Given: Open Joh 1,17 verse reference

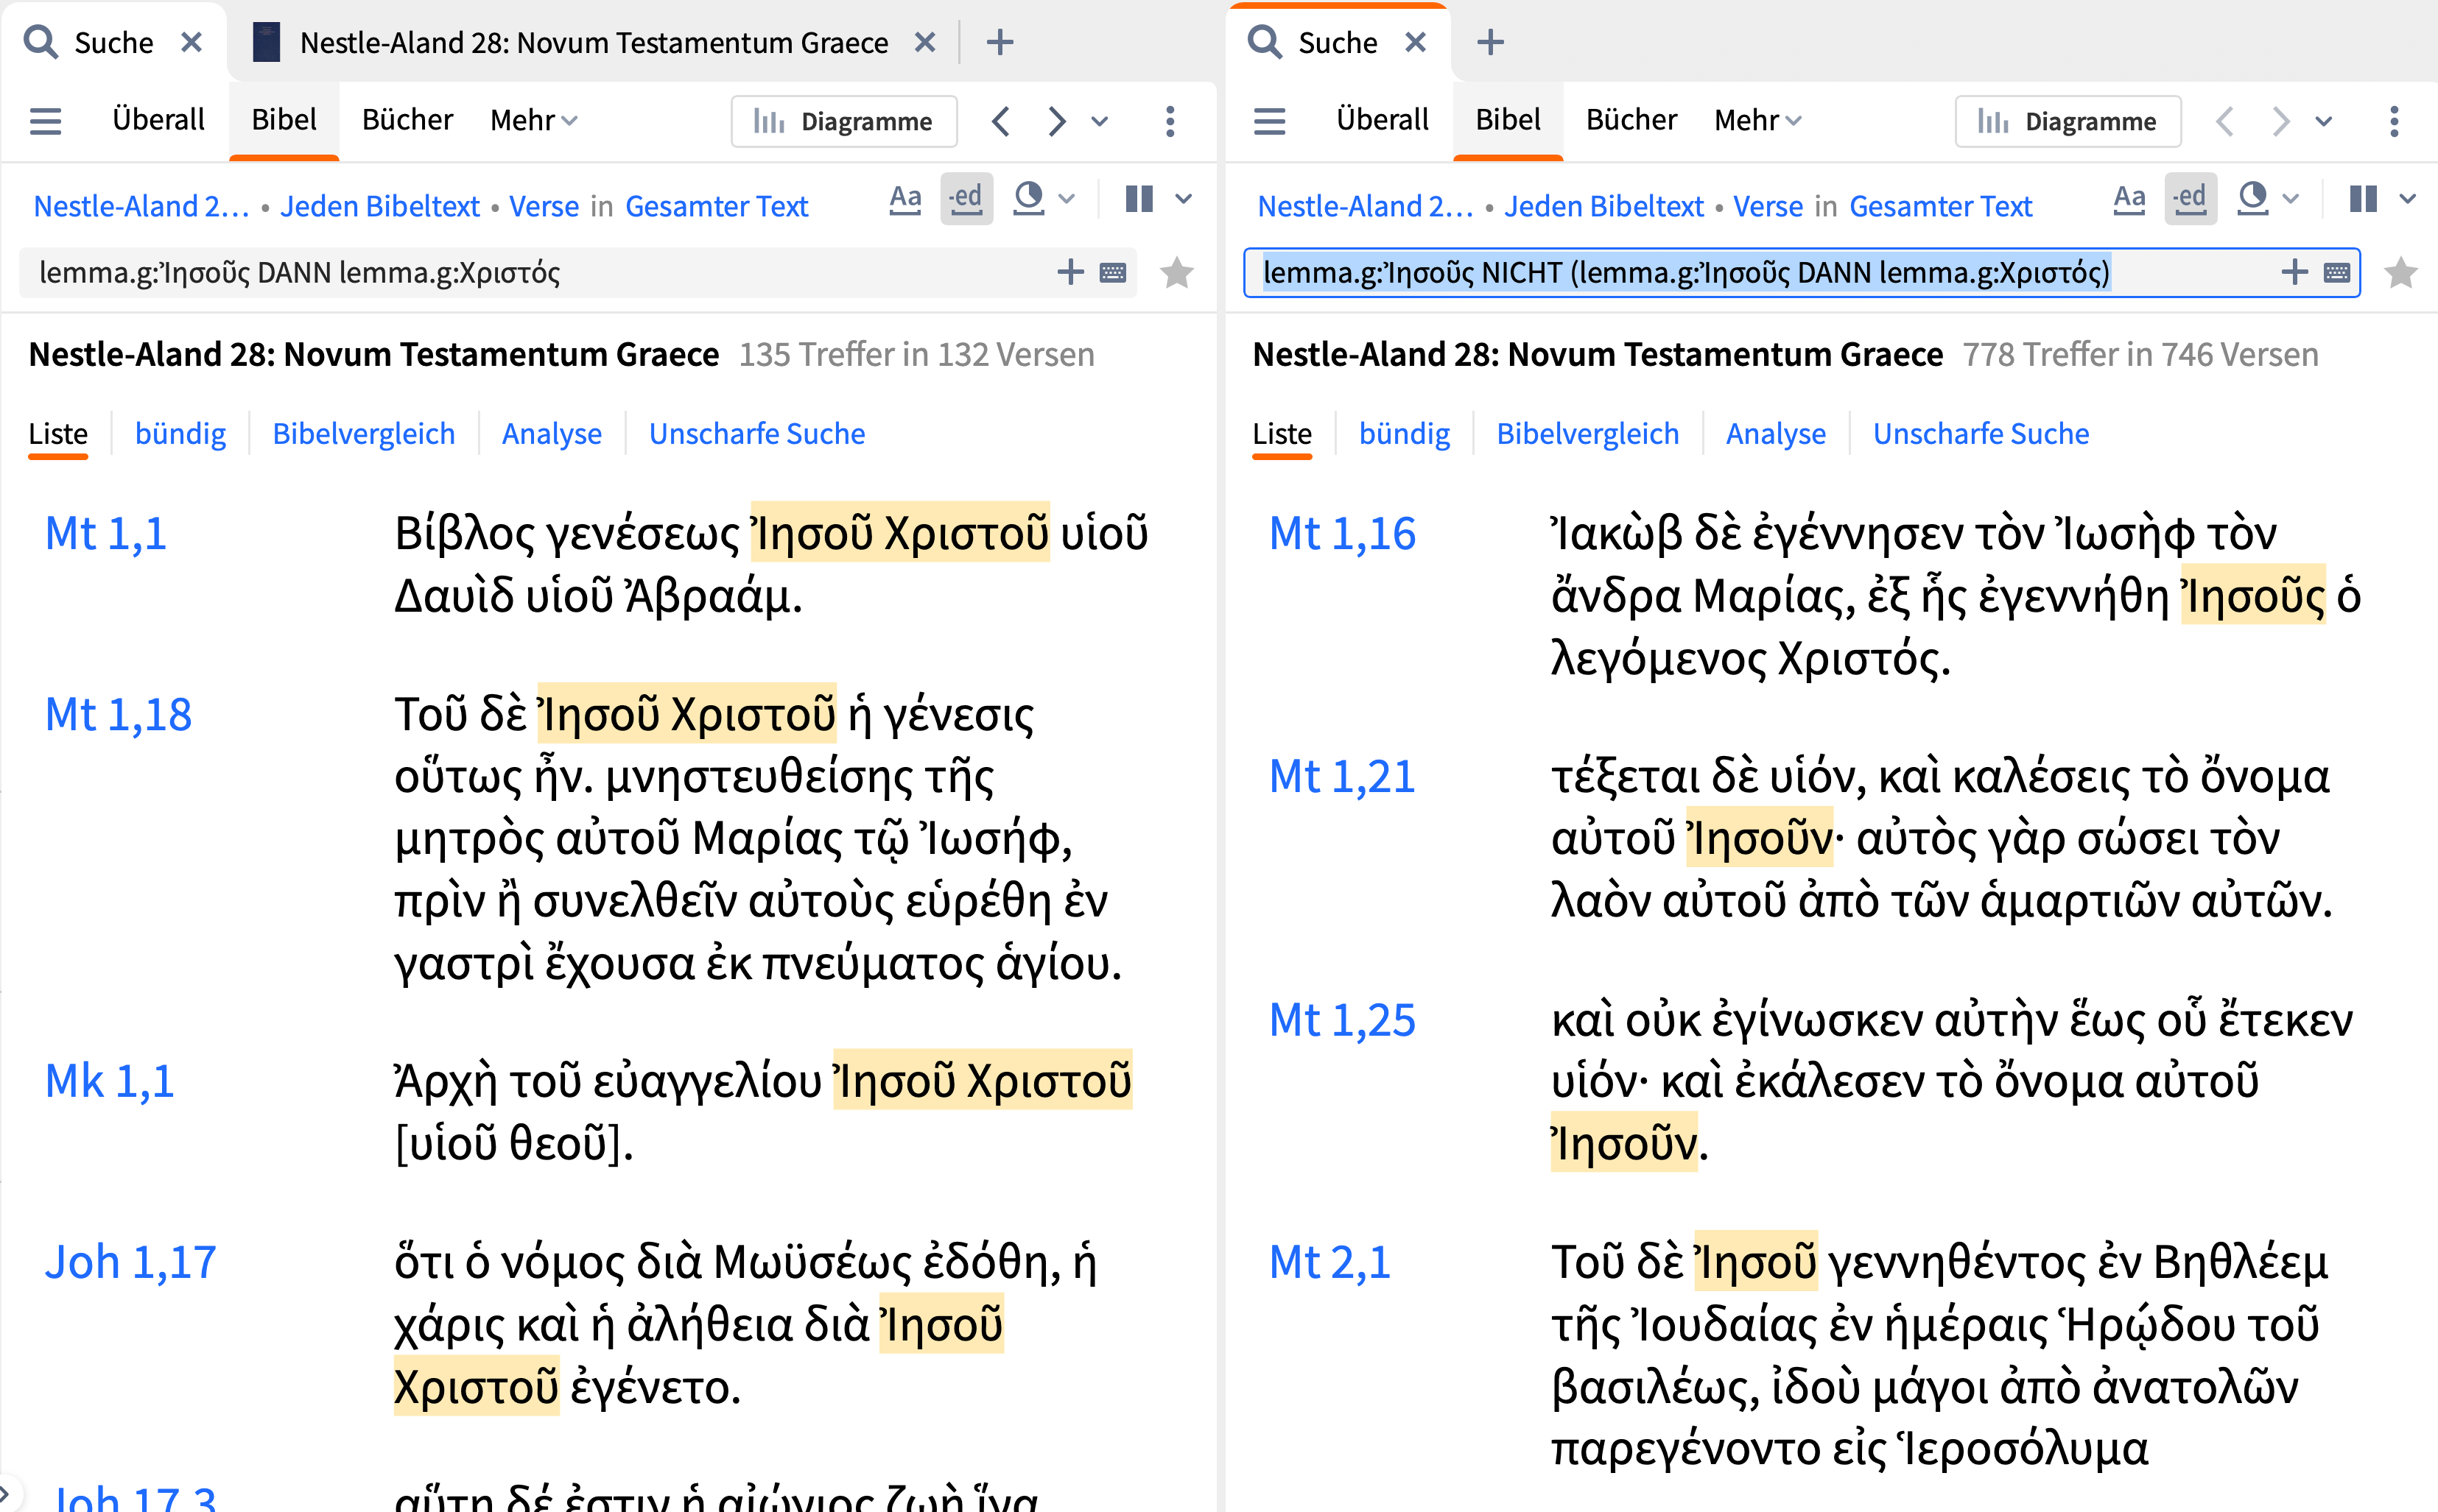Looking at the screenshot, I should click(x=130, y=1261).
